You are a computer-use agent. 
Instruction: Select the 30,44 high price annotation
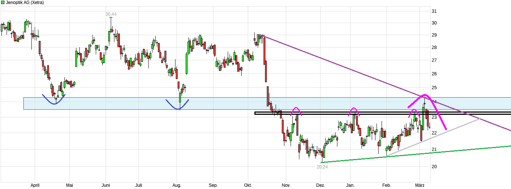click(x=111, y=14)
